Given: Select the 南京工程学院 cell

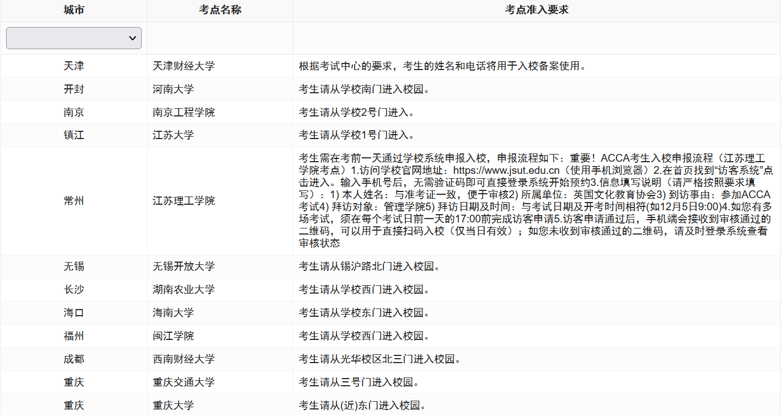Looking at the screenshot, I should (x=220, y=113).
